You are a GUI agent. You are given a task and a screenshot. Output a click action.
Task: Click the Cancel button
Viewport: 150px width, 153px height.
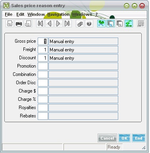click(x=107, y=138)
